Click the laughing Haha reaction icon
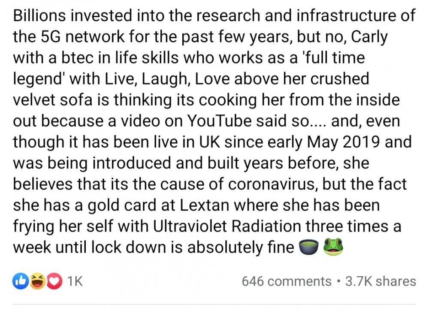429x314 pixels. pos(37,281)
